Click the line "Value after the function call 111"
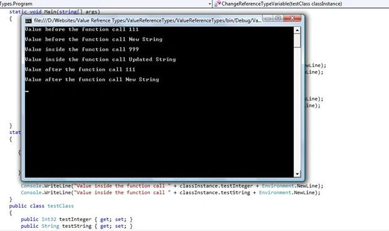This screenshot has height=231, width=389. [x=80, y=69]
